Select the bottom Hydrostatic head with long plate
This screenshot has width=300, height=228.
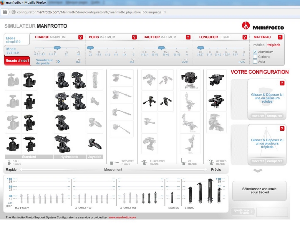click(62, 144)
